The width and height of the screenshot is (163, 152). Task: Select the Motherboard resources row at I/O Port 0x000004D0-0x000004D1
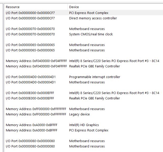point(84,82)
